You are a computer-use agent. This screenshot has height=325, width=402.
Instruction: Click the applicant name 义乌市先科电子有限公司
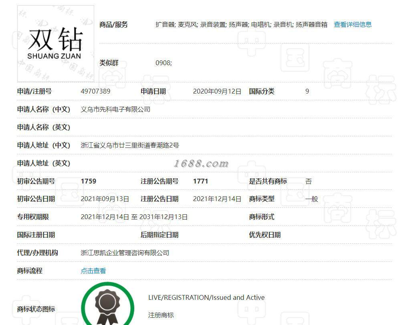click(x=115, y=110)
